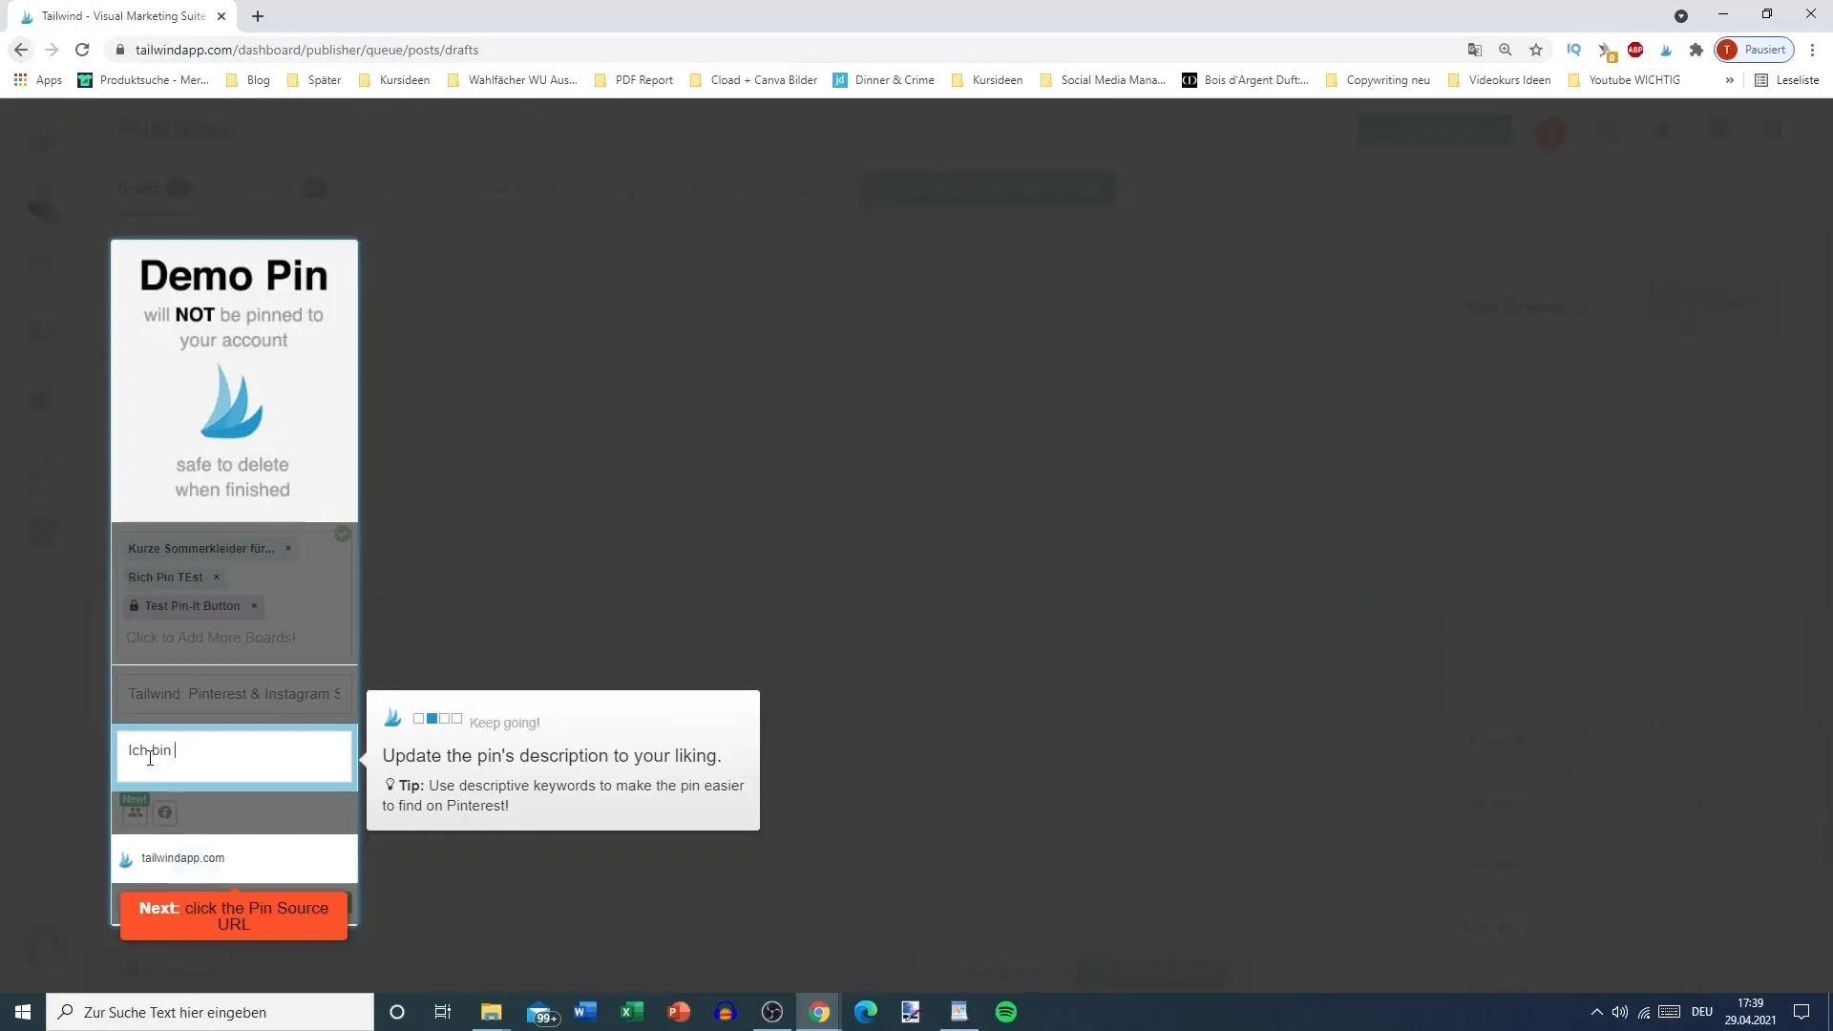Open Cortana circle on the taskbar
Screen dimensions: 1833x1031
click(397, 1012)
